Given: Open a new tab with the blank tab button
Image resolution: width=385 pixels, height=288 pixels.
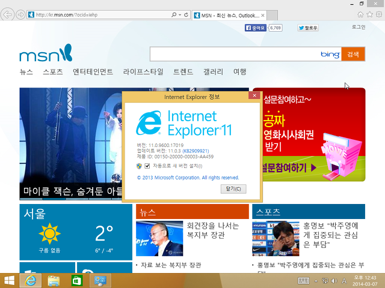Looking at the screenshot, I should 272,16.
